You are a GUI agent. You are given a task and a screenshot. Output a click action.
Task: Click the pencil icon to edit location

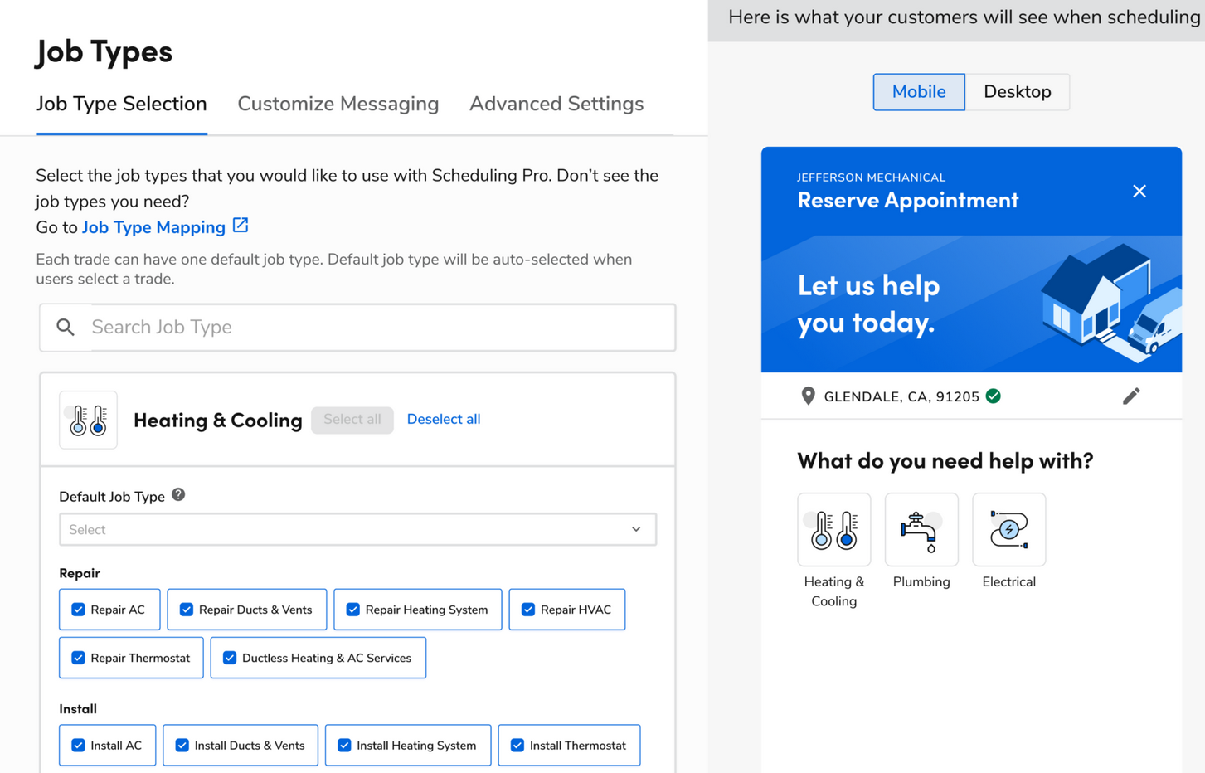tap(1130, 396)
